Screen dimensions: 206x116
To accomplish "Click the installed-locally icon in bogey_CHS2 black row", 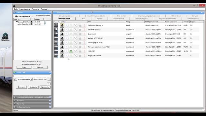I will (x=62, y=55).
